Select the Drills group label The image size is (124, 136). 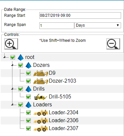[x=39, y=89]
